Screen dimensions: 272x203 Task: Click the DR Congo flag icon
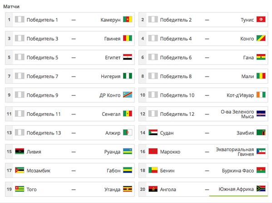click(128, 95)
